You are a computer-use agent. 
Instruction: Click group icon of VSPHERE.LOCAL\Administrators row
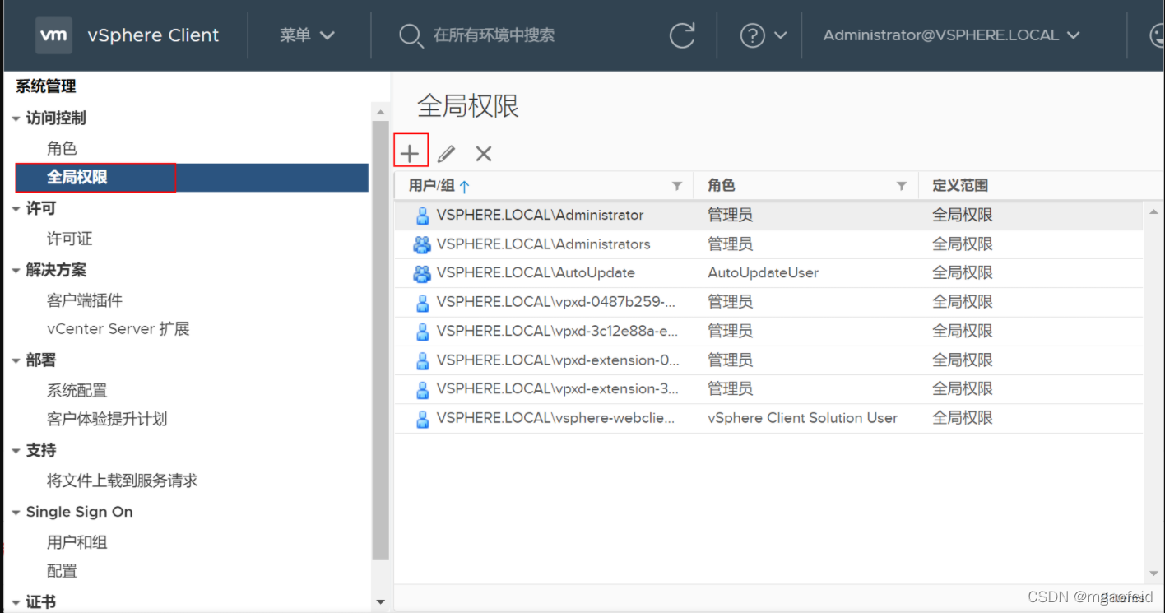tap(422, 244)
